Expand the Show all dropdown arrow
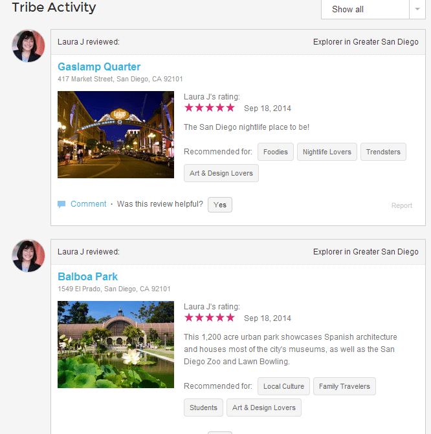Screen dimensions: 431x434 tap(417, 9)
